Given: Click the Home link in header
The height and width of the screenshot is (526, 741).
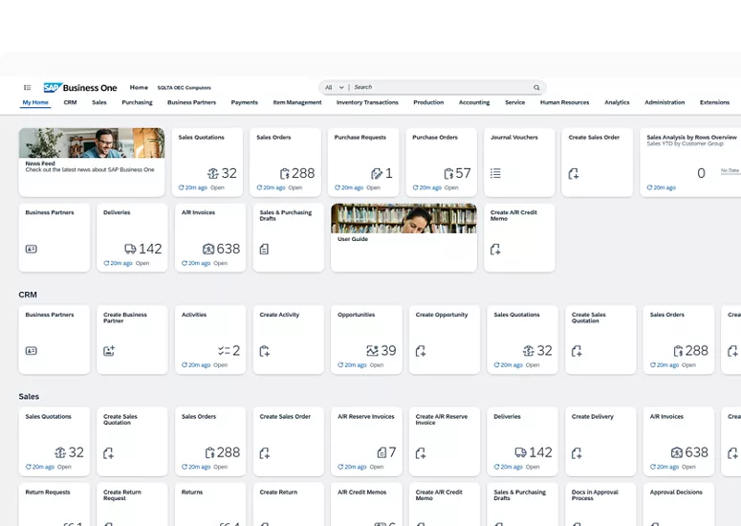Looking at the screenshot, I should (x=139, y=87).
